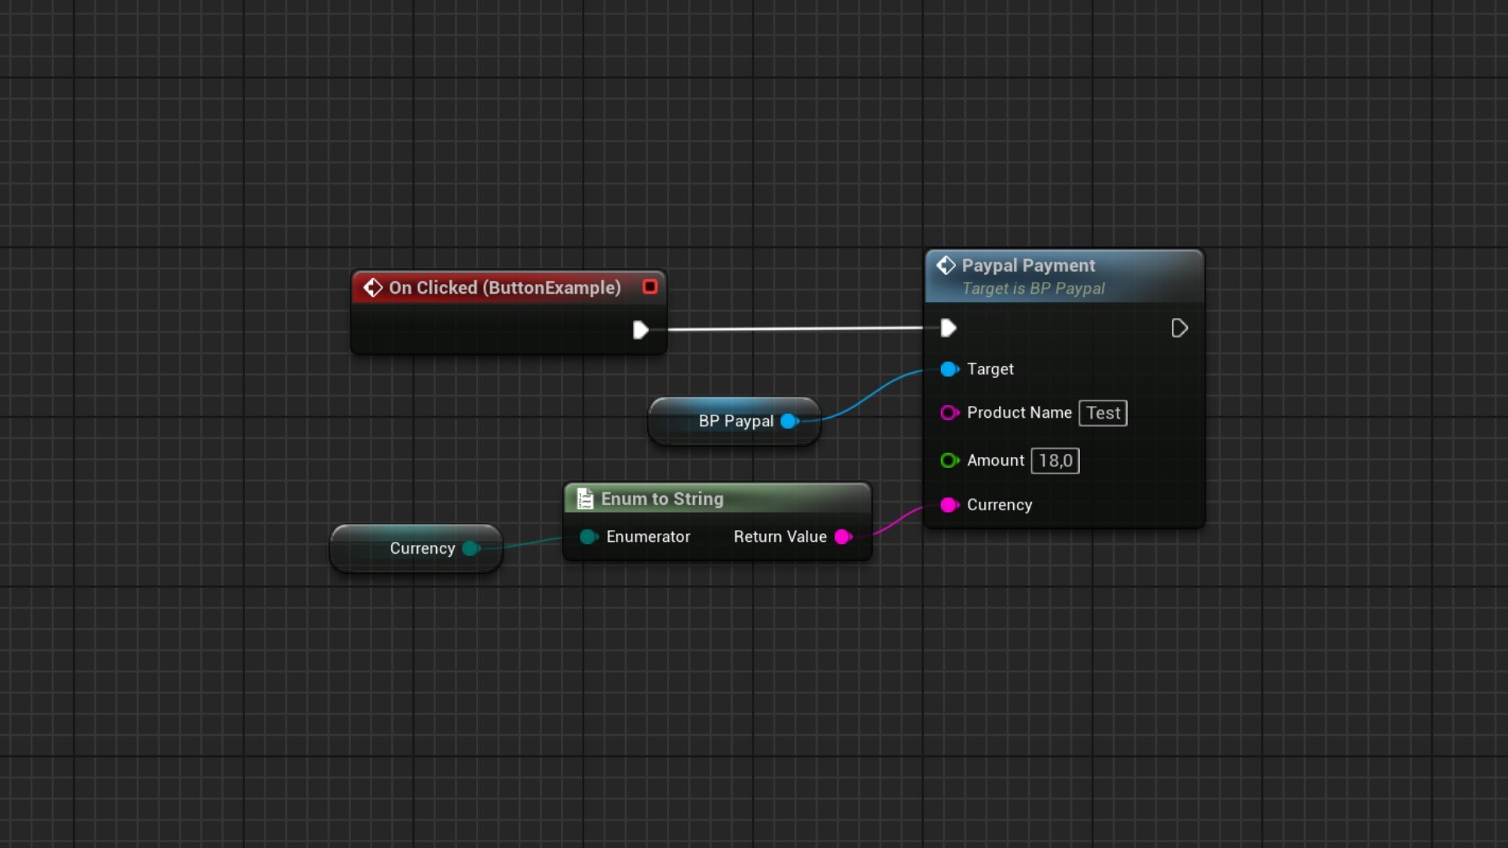
Task: Select the Paypal Payment node title
Action: [x=1028, y=265]
